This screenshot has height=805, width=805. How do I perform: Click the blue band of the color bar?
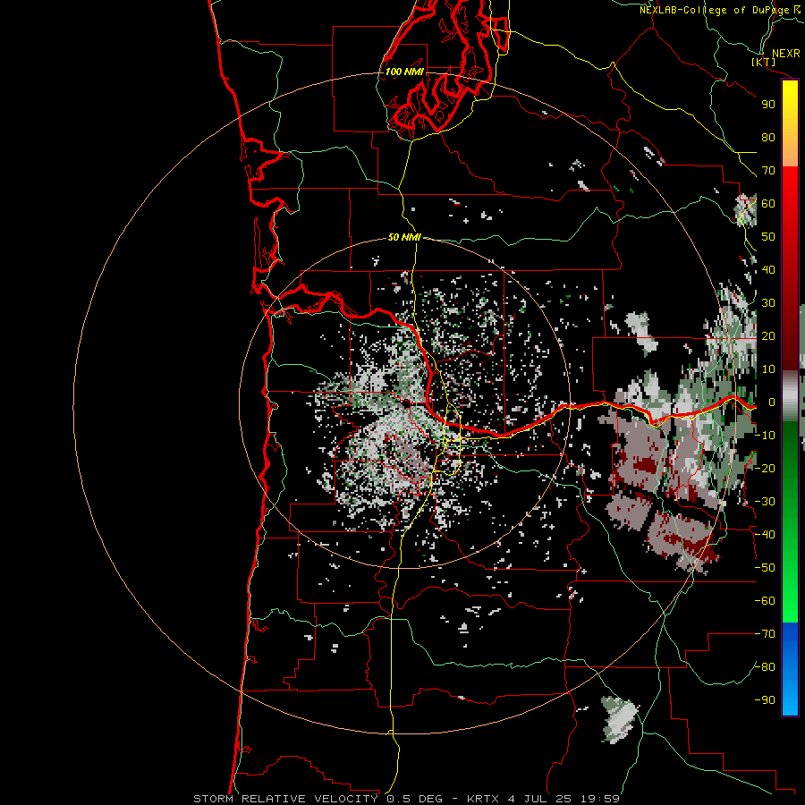point(790,668)
